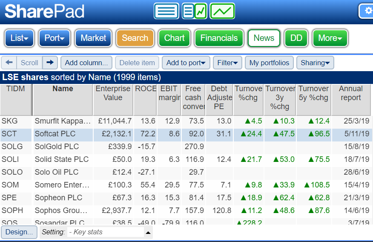The image size is (373, 242).
Task: Sort by Turnover 3y %chg header
Action: point(280,100)
